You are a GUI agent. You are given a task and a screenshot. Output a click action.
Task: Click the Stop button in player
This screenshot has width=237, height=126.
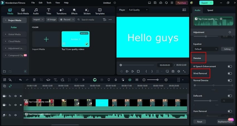[138, 71]
